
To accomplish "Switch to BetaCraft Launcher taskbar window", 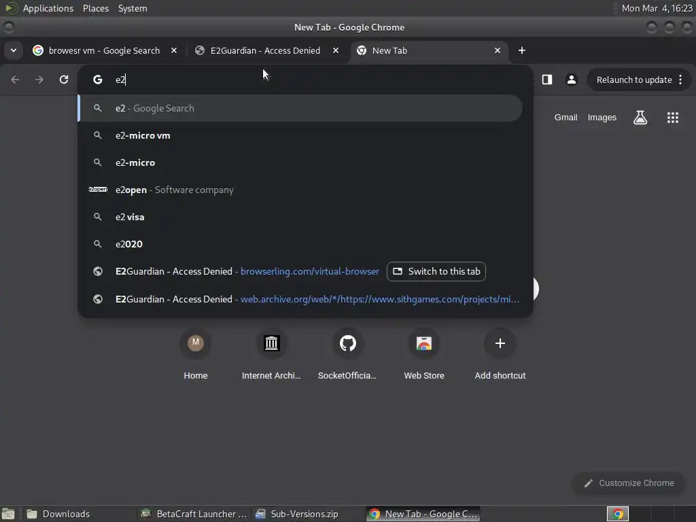I will (x=195, y=514).
